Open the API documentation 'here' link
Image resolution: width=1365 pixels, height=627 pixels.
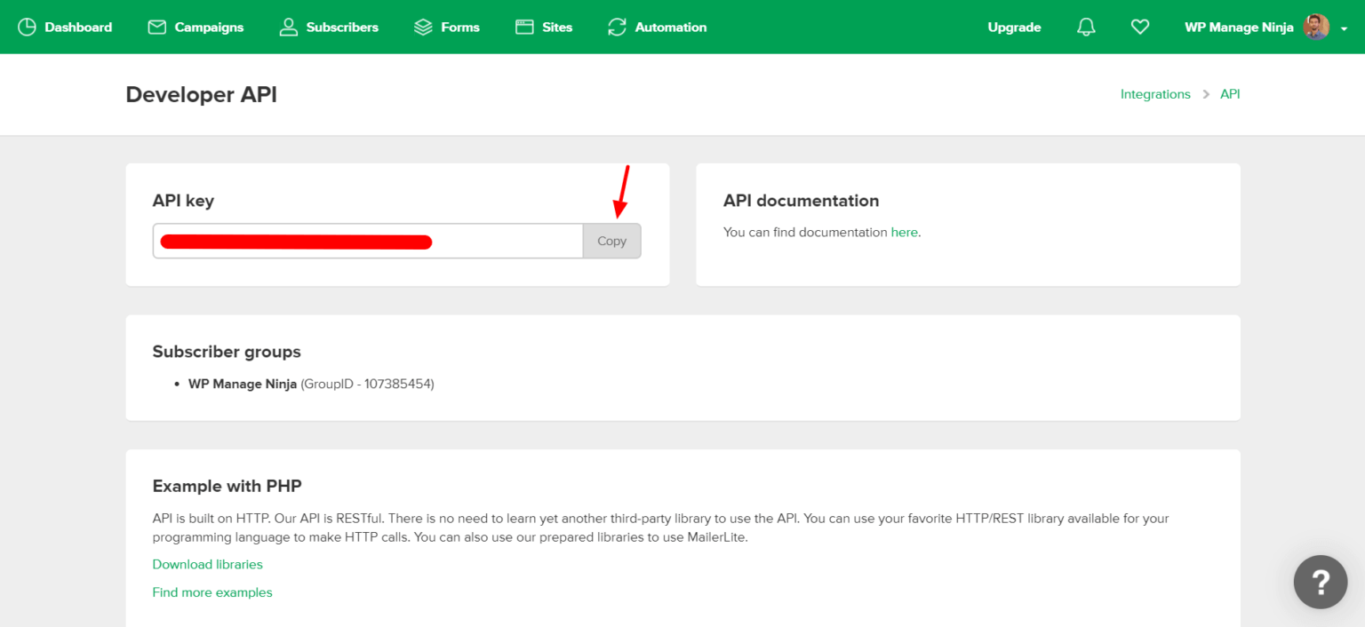pos(904,232)
